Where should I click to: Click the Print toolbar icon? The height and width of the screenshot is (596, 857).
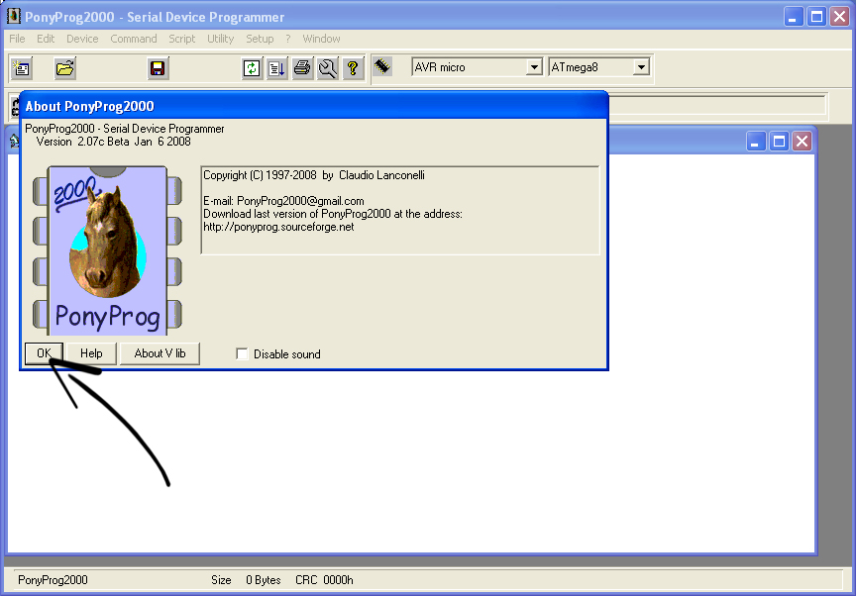click(302, 68)
